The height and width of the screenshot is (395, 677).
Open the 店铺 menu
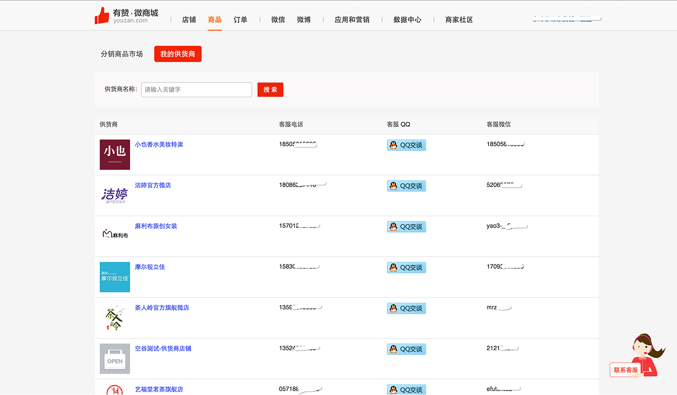tap(189, 20)
